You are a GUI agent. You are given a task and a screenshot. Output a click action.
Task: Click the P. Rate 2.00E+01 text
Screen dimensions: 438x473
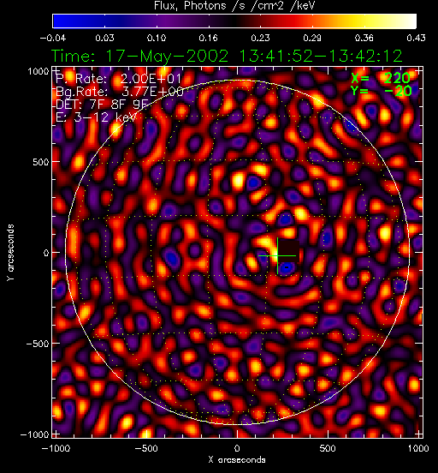[118, 79]
